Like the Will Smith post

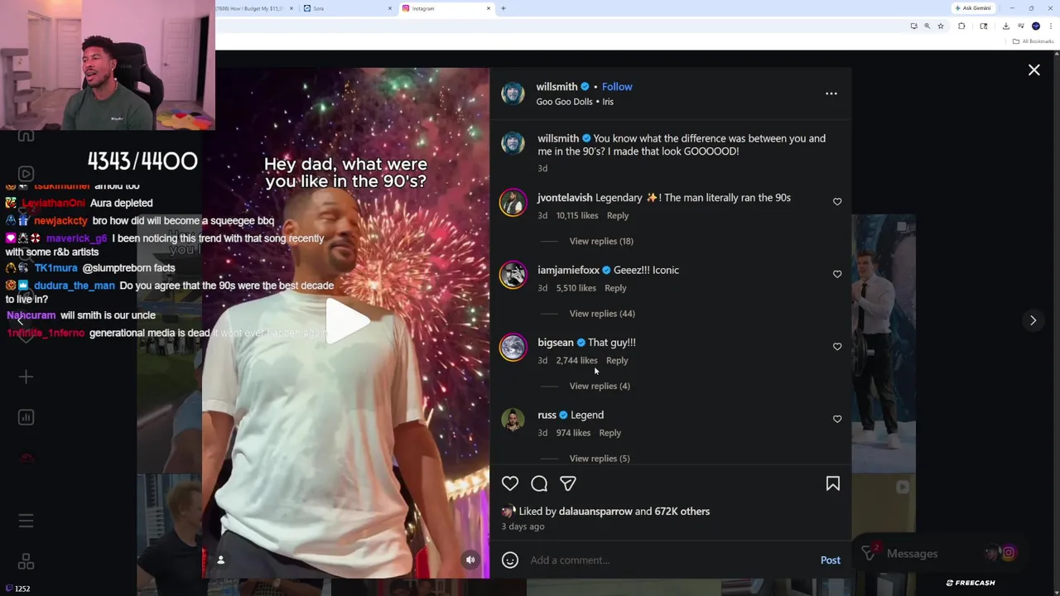pyautogui.click(x=510, y=483)
